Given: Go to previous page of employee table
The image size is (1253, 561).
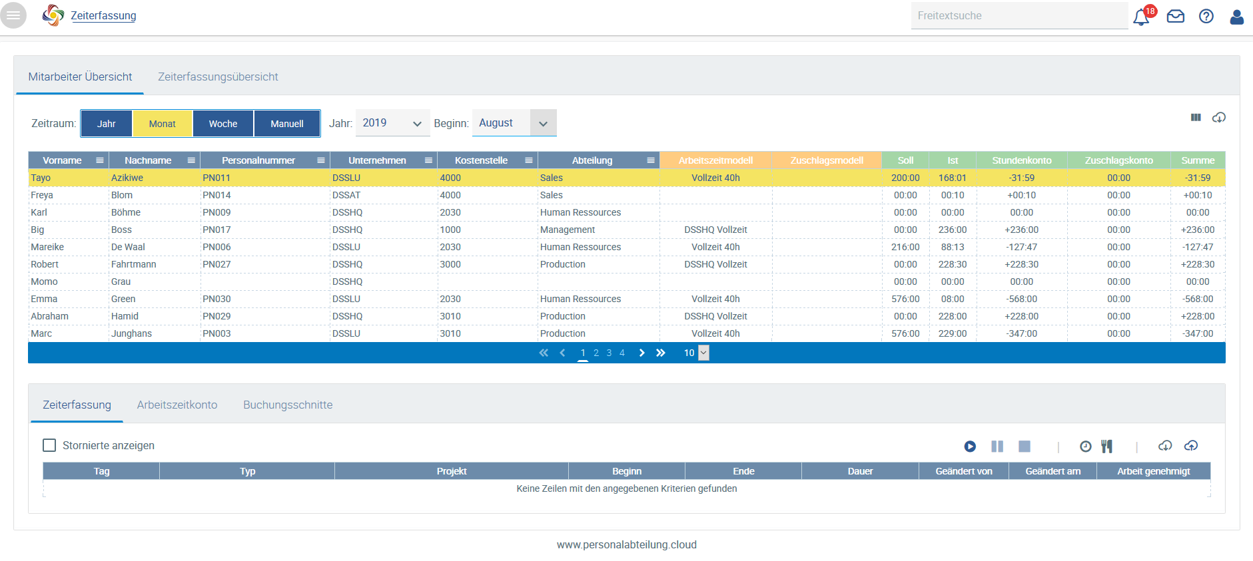Looking at the screenshot, I should click(563, 353).
